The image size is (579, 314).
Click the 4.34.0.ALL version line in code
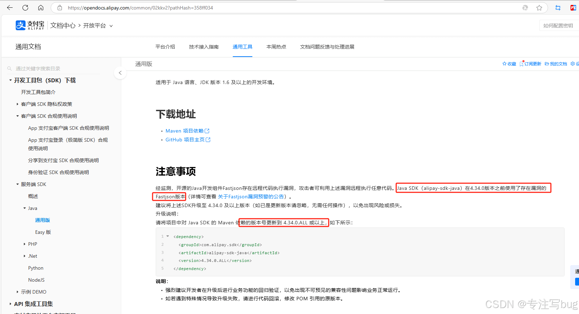[215, 261]
